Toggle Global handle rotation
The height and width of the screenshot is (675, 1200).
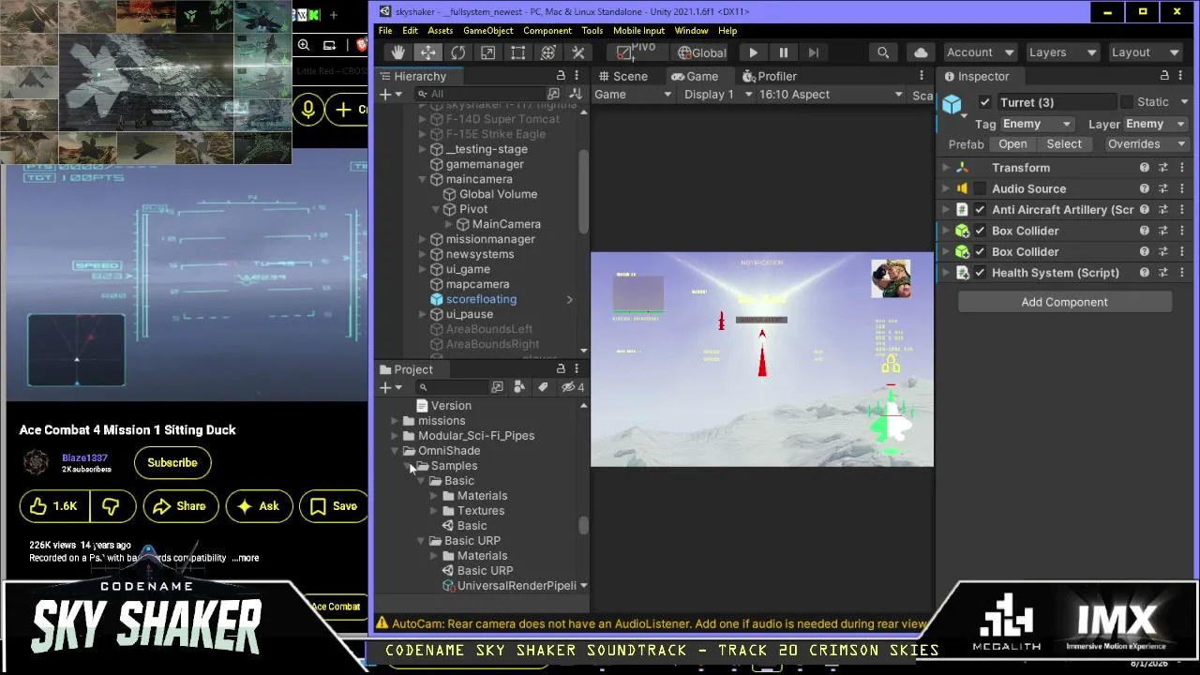click(x=702, y=53)
